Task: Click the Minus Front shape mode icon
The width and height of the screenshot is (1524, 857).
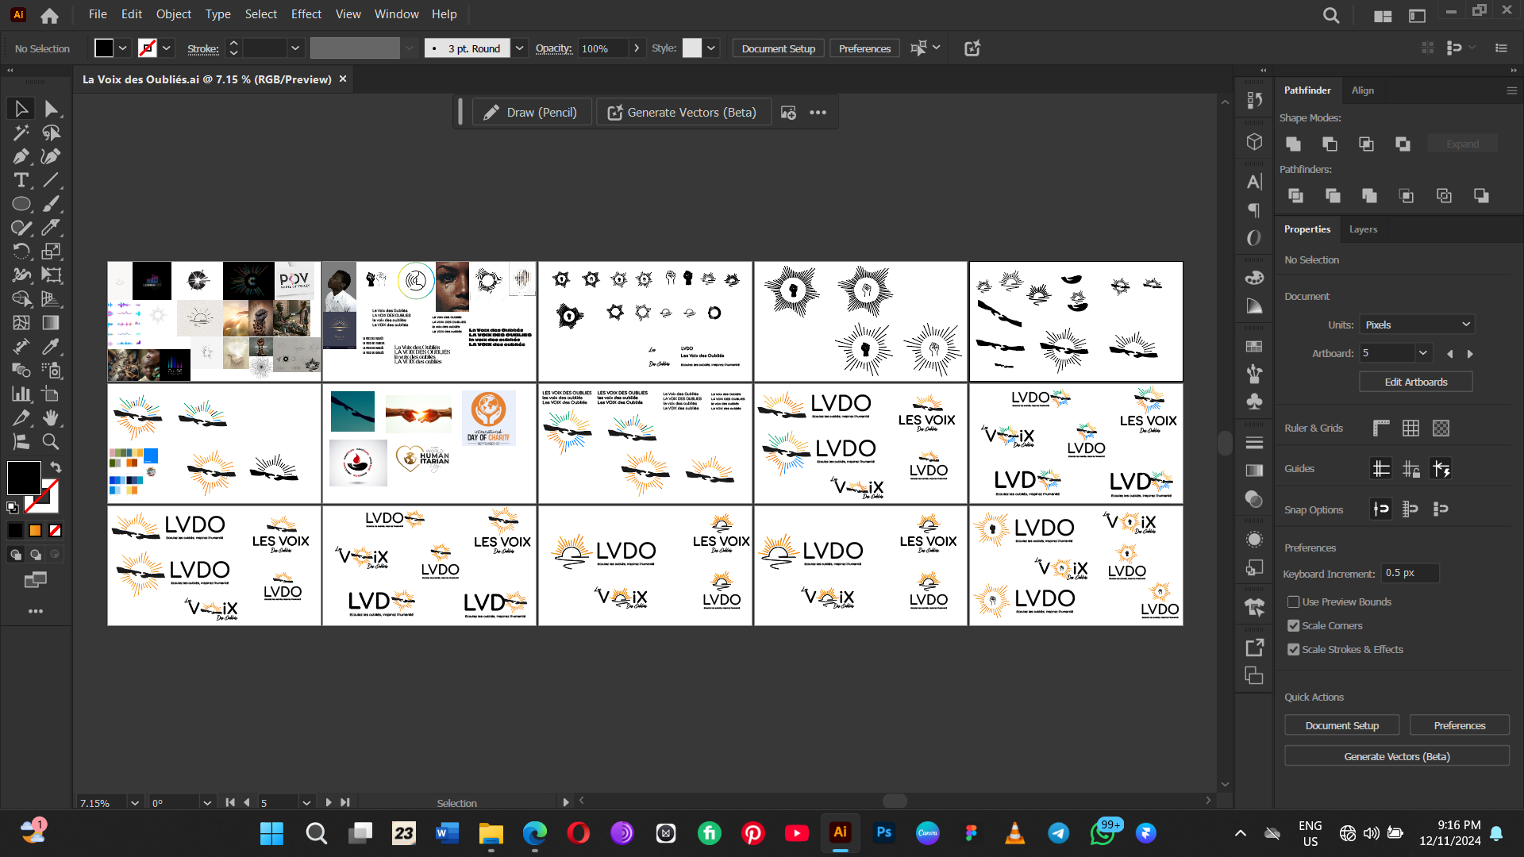Action: click(x=1330, y=144)
